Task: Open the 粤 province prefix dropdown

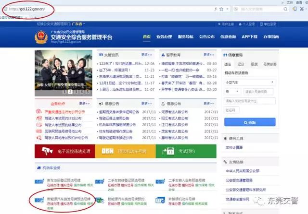Action: tap(232, 92)
